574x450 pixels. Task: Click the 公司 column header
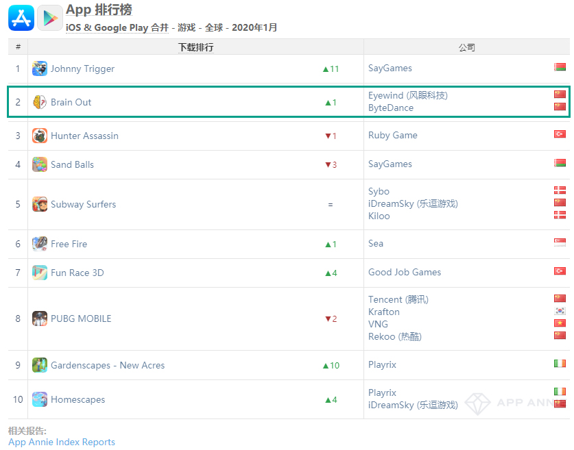click(x=467, y=47)
